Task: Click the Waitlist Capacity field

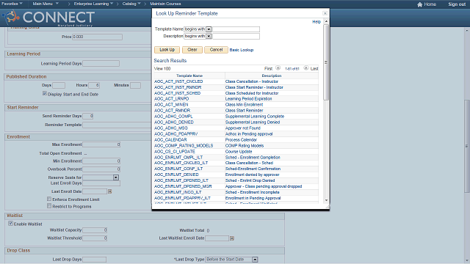Action: point(95,230)
